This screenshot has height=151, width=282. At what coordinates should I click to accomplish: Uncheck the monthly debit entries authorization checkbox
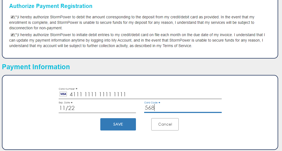click(12, 35)
